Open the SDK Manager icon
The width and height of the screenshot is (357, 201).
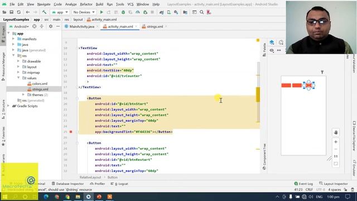click(x=176, y=12)
